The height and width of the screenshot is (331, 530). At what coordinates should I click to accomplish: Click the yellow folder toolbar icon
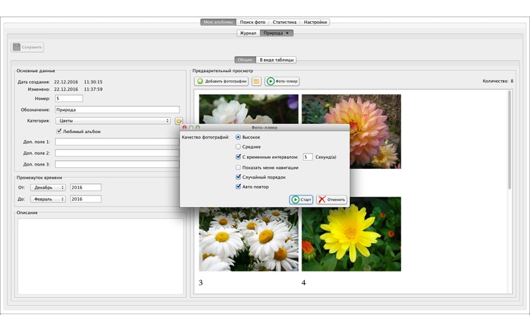[x=256, y=81]
